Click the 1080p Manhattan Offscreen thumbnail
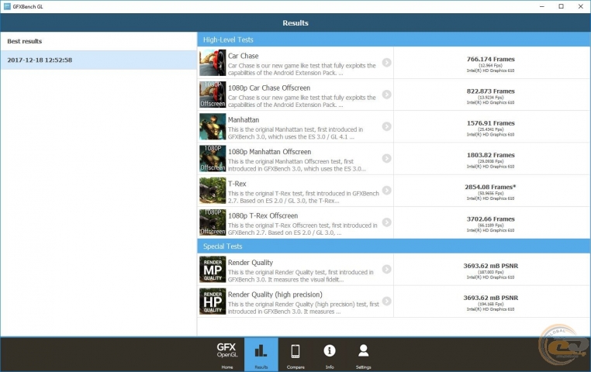Screen dimensions: 591x372 pos(213,159)
